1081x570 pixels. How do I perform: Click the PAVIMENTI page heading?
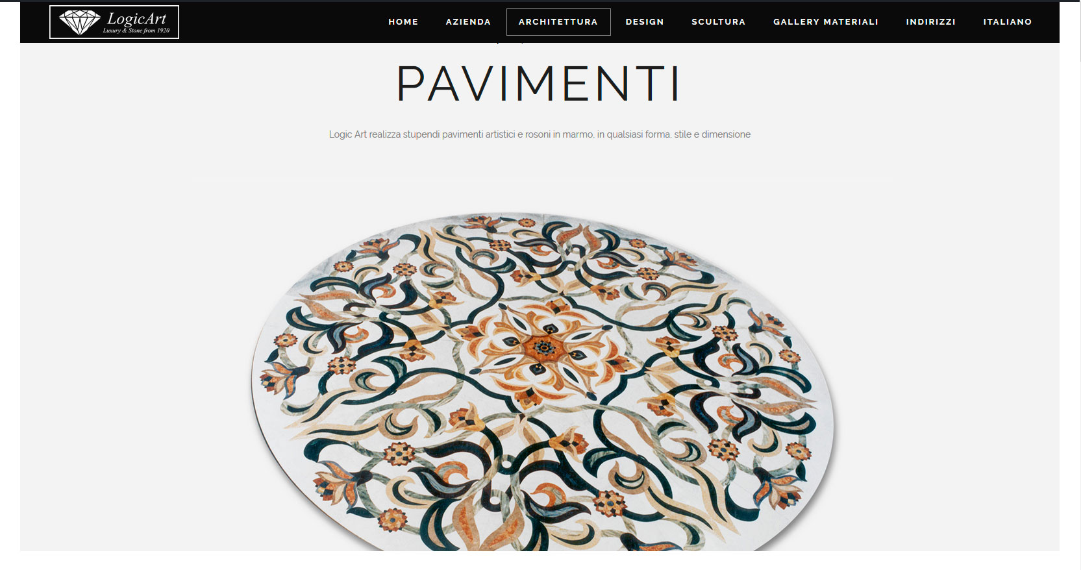539,84
